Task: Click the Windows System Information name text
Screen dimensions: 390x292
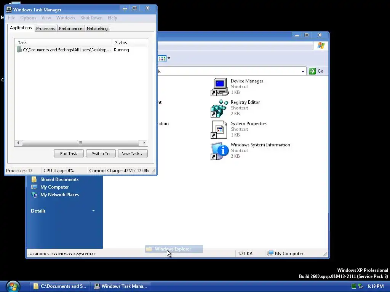Action: pos(261,145)
